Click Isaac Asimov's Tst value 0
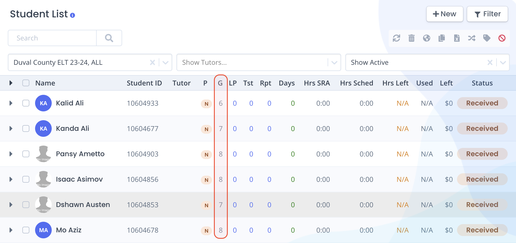This screenshot has width=516, height=243. coord(251,180)
